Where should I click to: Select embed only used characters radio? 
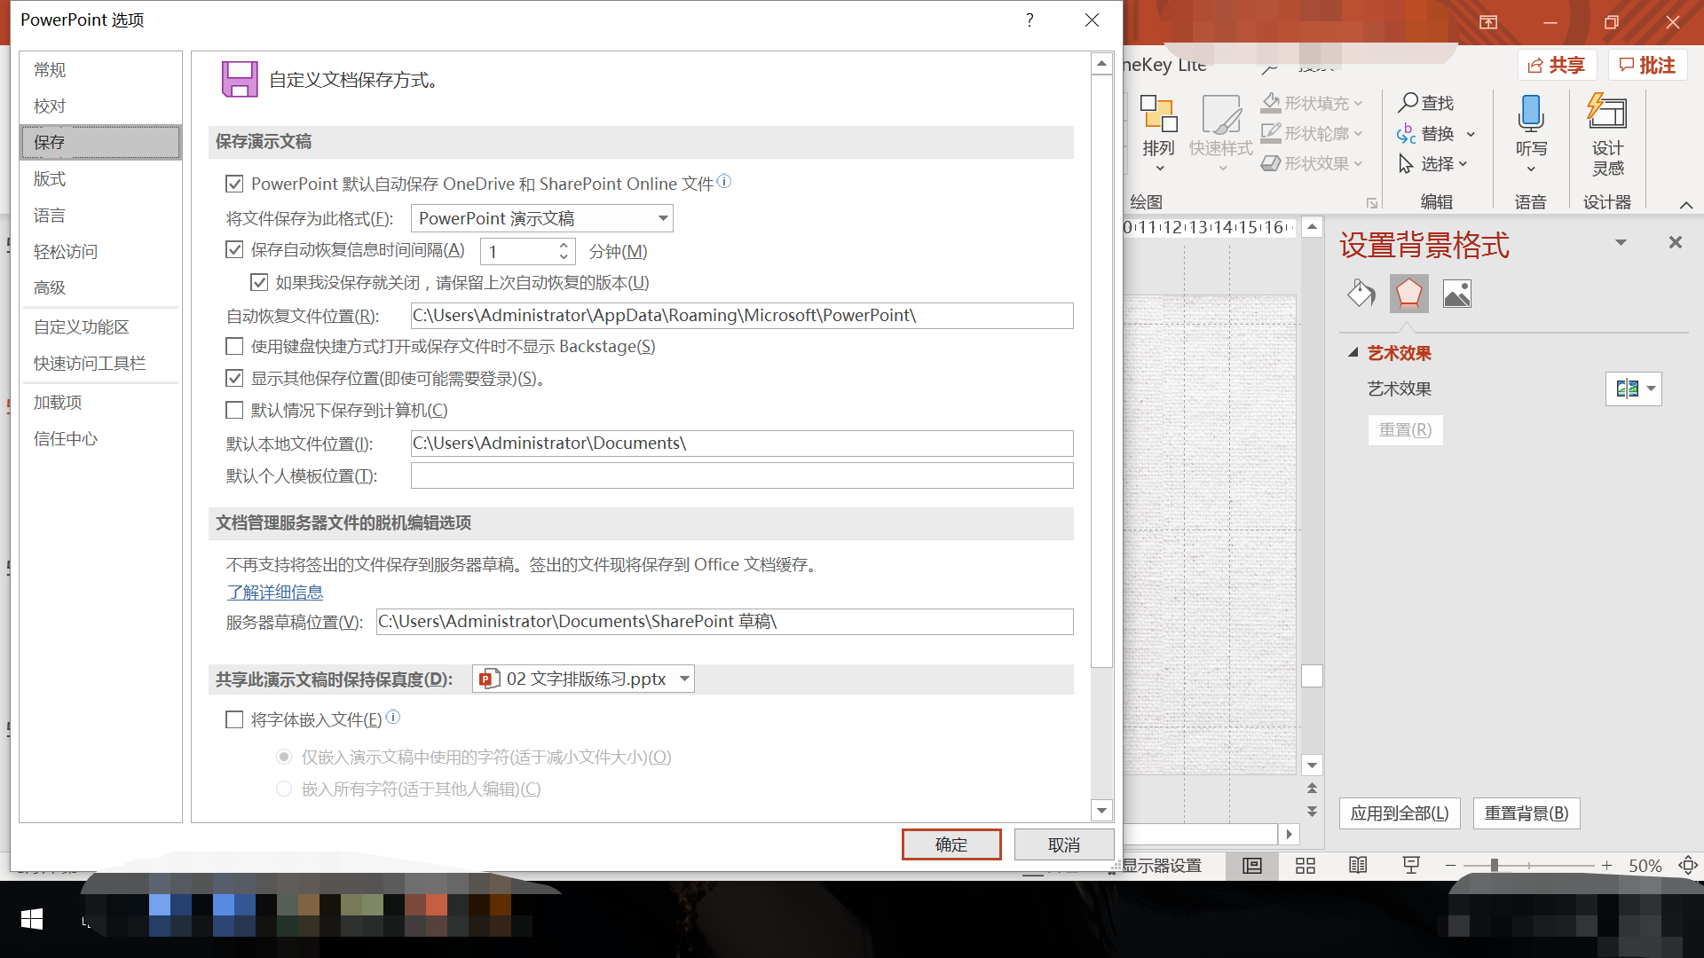[284, 757]
